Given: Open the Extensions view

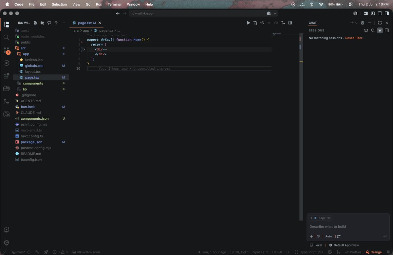Looking at the screenshot, I should (6, 76).
